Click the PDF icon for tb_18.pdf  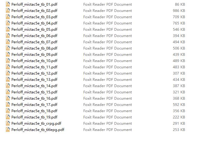pos(8,111)
